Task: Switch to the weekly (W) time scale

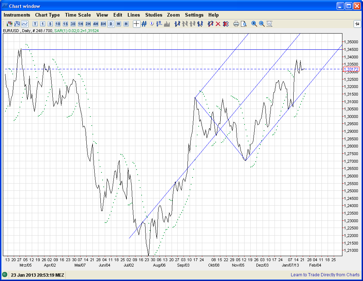Action: tap(118, 24)
